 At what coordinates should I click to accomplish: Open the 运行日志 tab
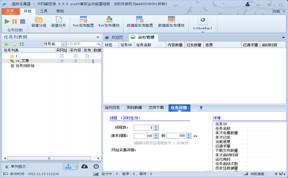pyautogui.click(x=112, y=107)
